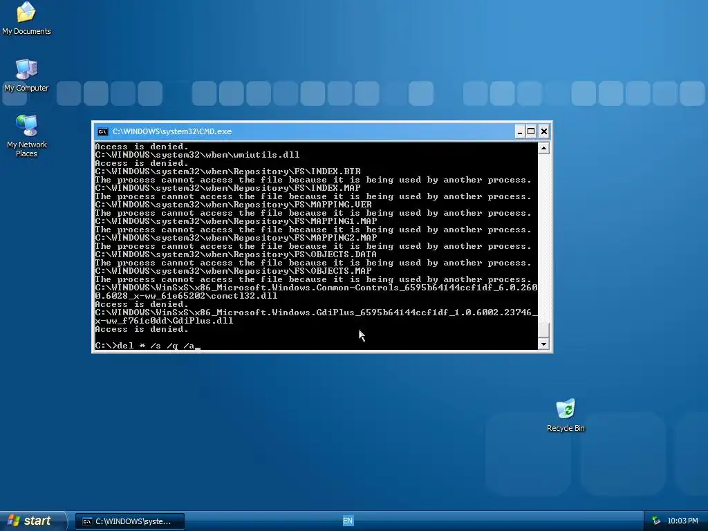The height and width of the screenshot is (531, 708).
Task: Click the wmiutils.dll path line
Action: coord(197,155)
